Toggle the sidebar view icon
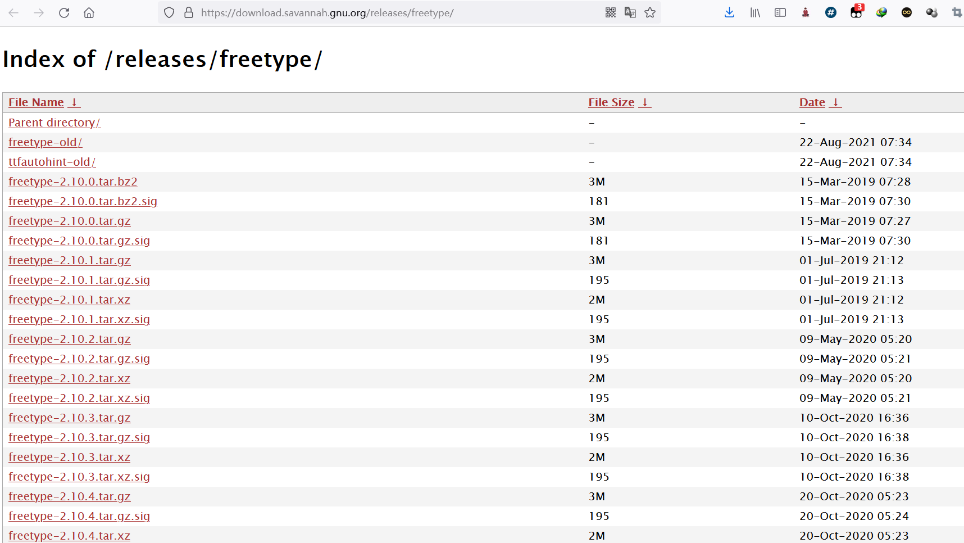 780,12
